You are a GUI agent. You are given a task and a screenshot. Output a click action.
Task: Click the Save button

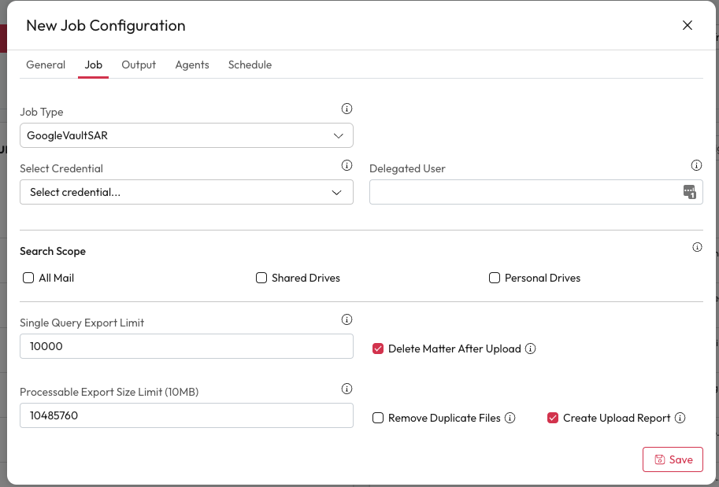(673, 459)
